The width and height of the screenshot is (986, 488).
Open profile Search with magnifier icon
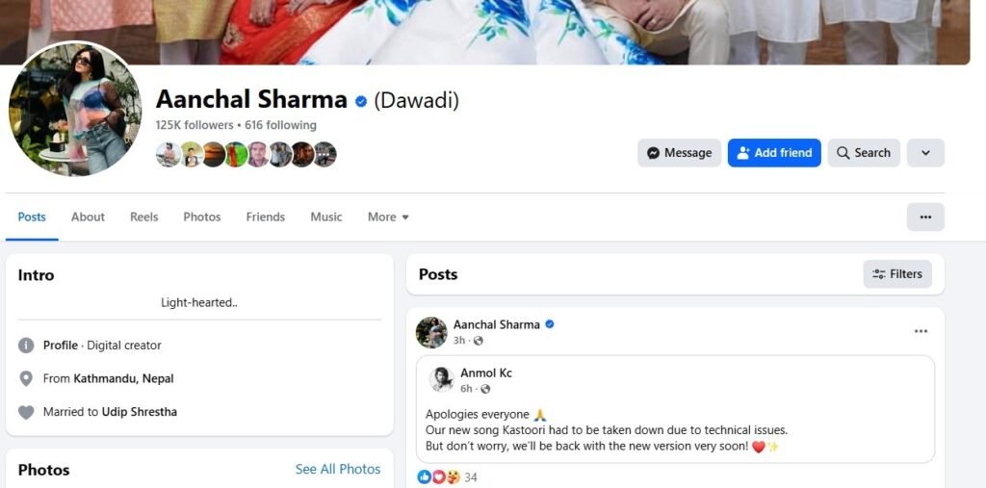click(x=864, y=153)
